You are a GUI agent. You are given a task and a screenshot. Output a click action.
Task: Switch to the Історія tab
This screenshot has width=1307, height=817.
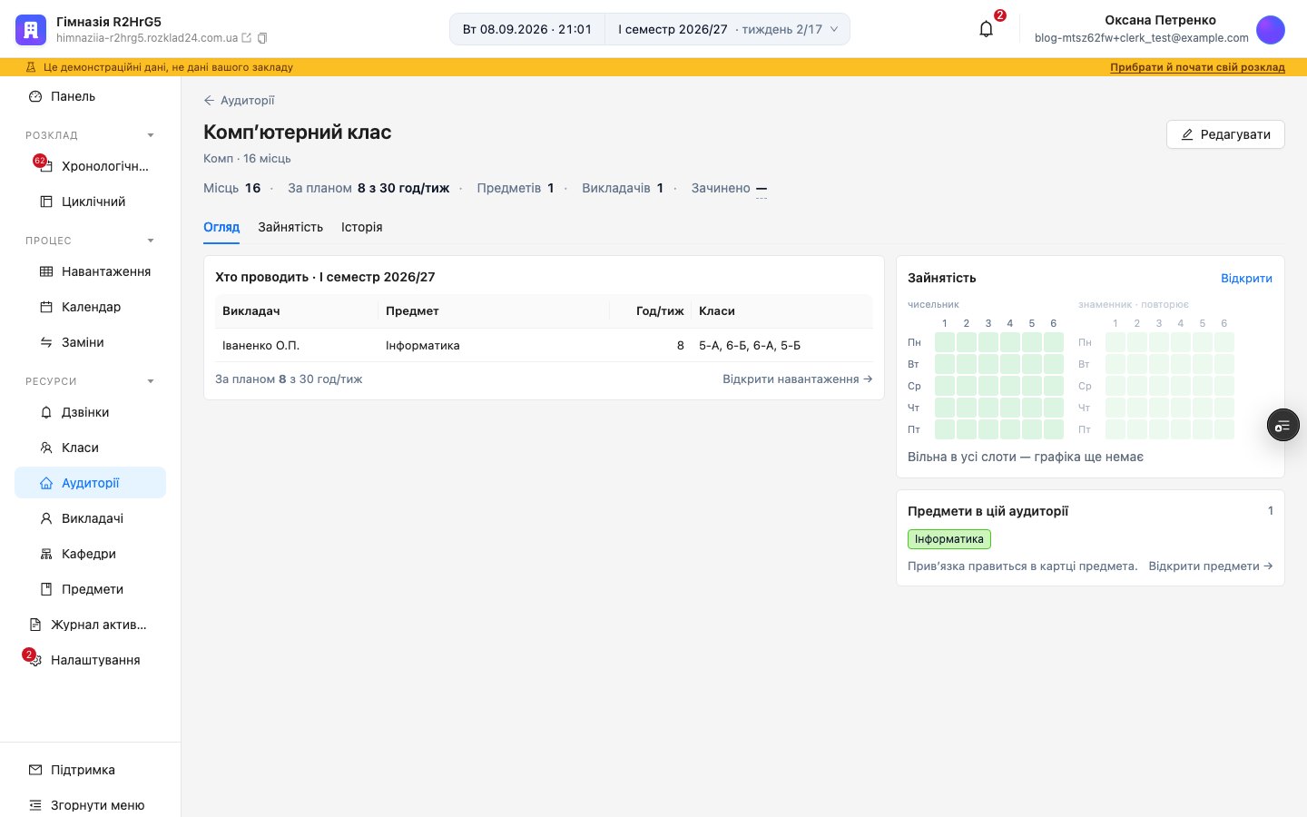[361, 227]
